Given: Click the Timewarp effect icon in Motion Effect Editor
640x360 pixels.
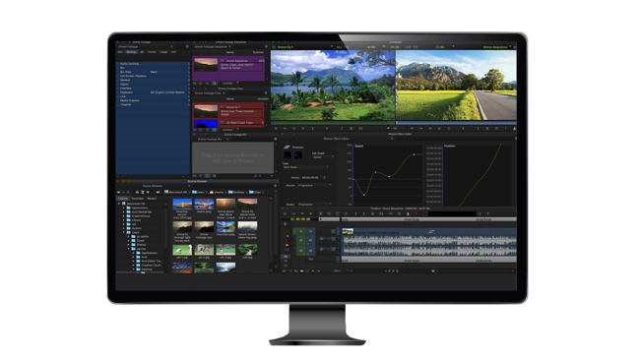Looking at the screenshot, I should pos(287,147).
